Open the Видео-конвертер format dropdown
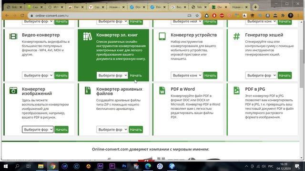This screenshot has height=171, width=305. 38,75
